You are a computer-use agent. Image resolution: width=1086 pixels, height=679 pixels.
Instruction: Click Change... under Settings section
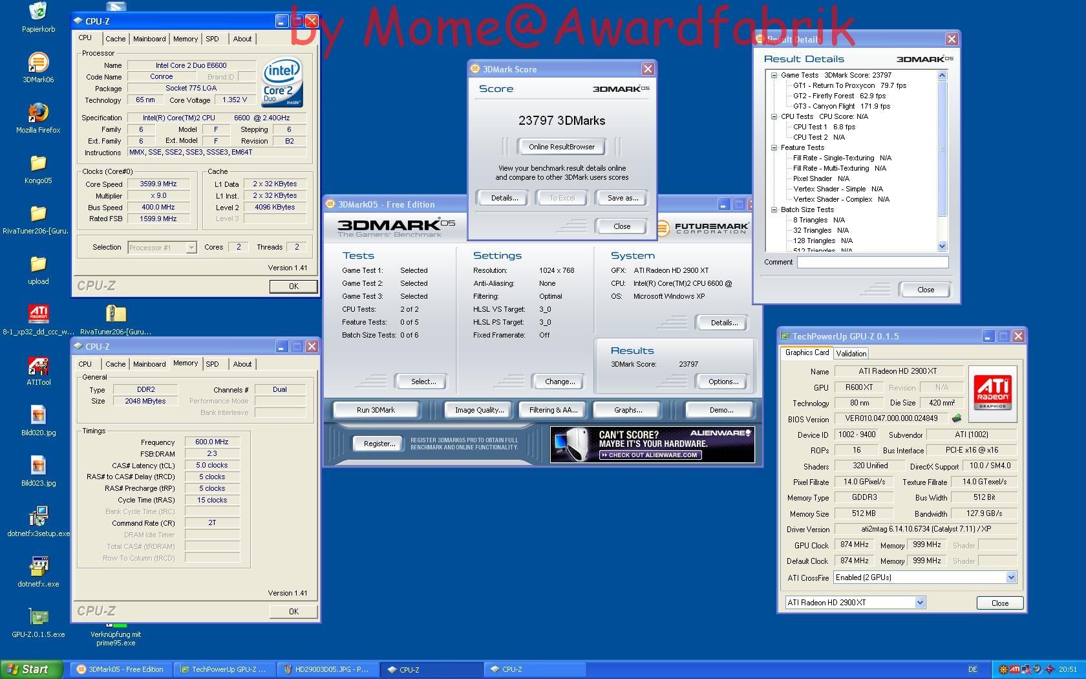tap(560, 382)
